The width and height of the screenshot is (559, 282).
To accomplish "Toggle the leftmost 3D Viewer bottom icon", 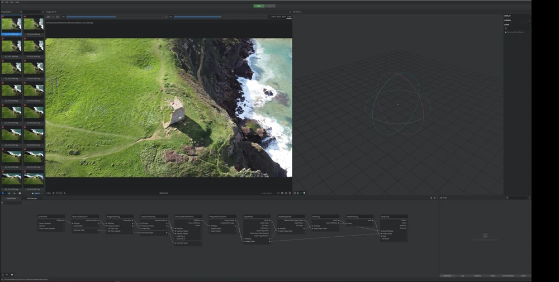I will coord(295,193).
